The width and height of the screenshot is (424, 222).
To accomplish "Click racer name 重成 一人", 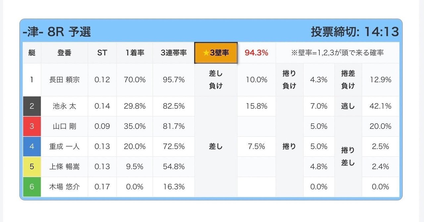I will tap(65, 146).
